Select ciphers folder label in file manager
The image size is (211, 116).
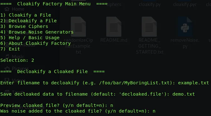pos(114,4)
